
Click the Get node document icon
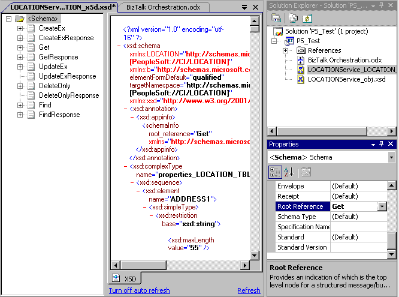(x=31, y=47)
